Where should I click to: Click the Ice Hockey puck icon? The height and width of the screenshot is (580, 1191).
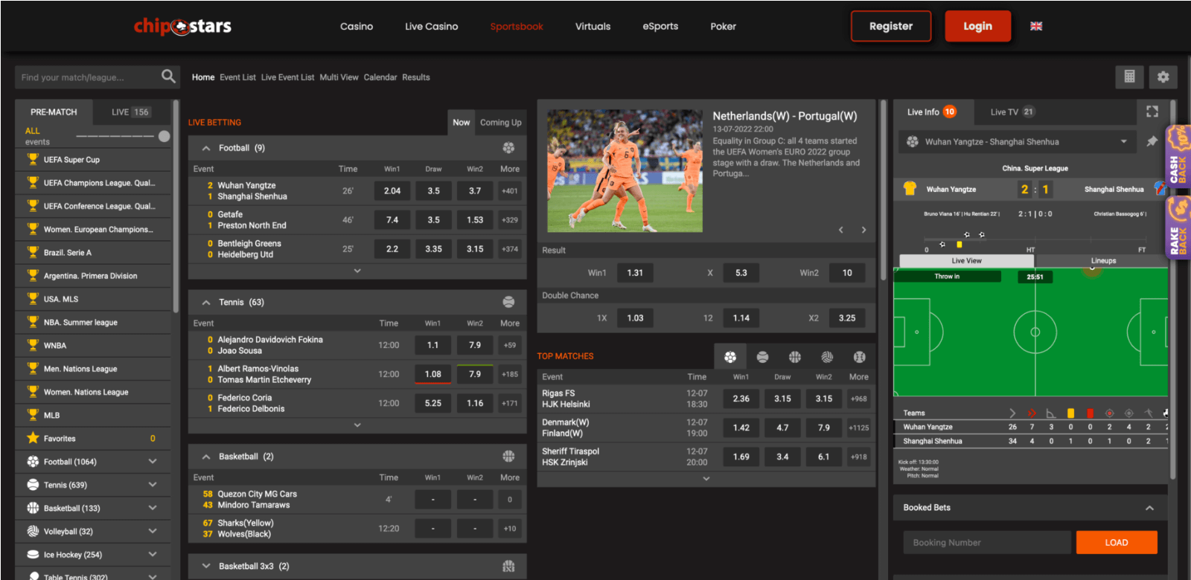click(33, 554)
